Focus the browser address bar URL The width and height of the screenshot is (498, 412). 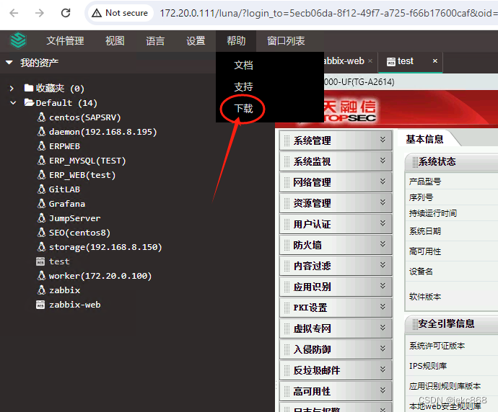[328, 13]
